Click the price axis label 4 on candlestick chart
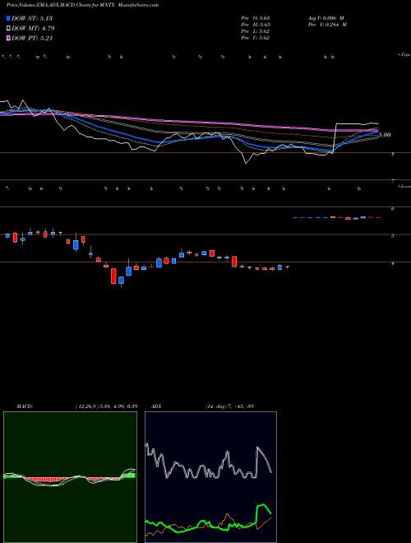The image size is (411, 543). pyautogui.click(x=393, y=263)
